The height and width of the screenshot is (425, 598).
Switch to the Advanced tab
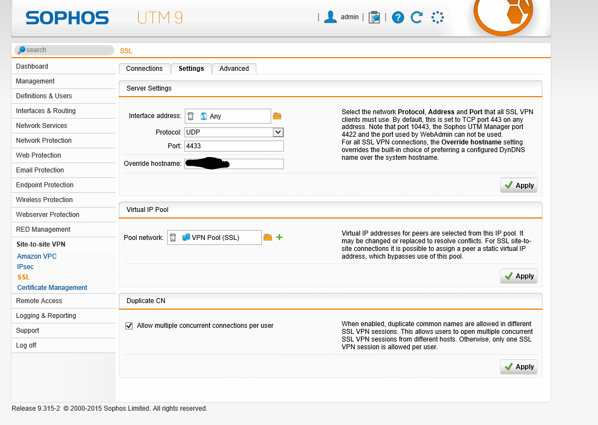pos(234,69)
